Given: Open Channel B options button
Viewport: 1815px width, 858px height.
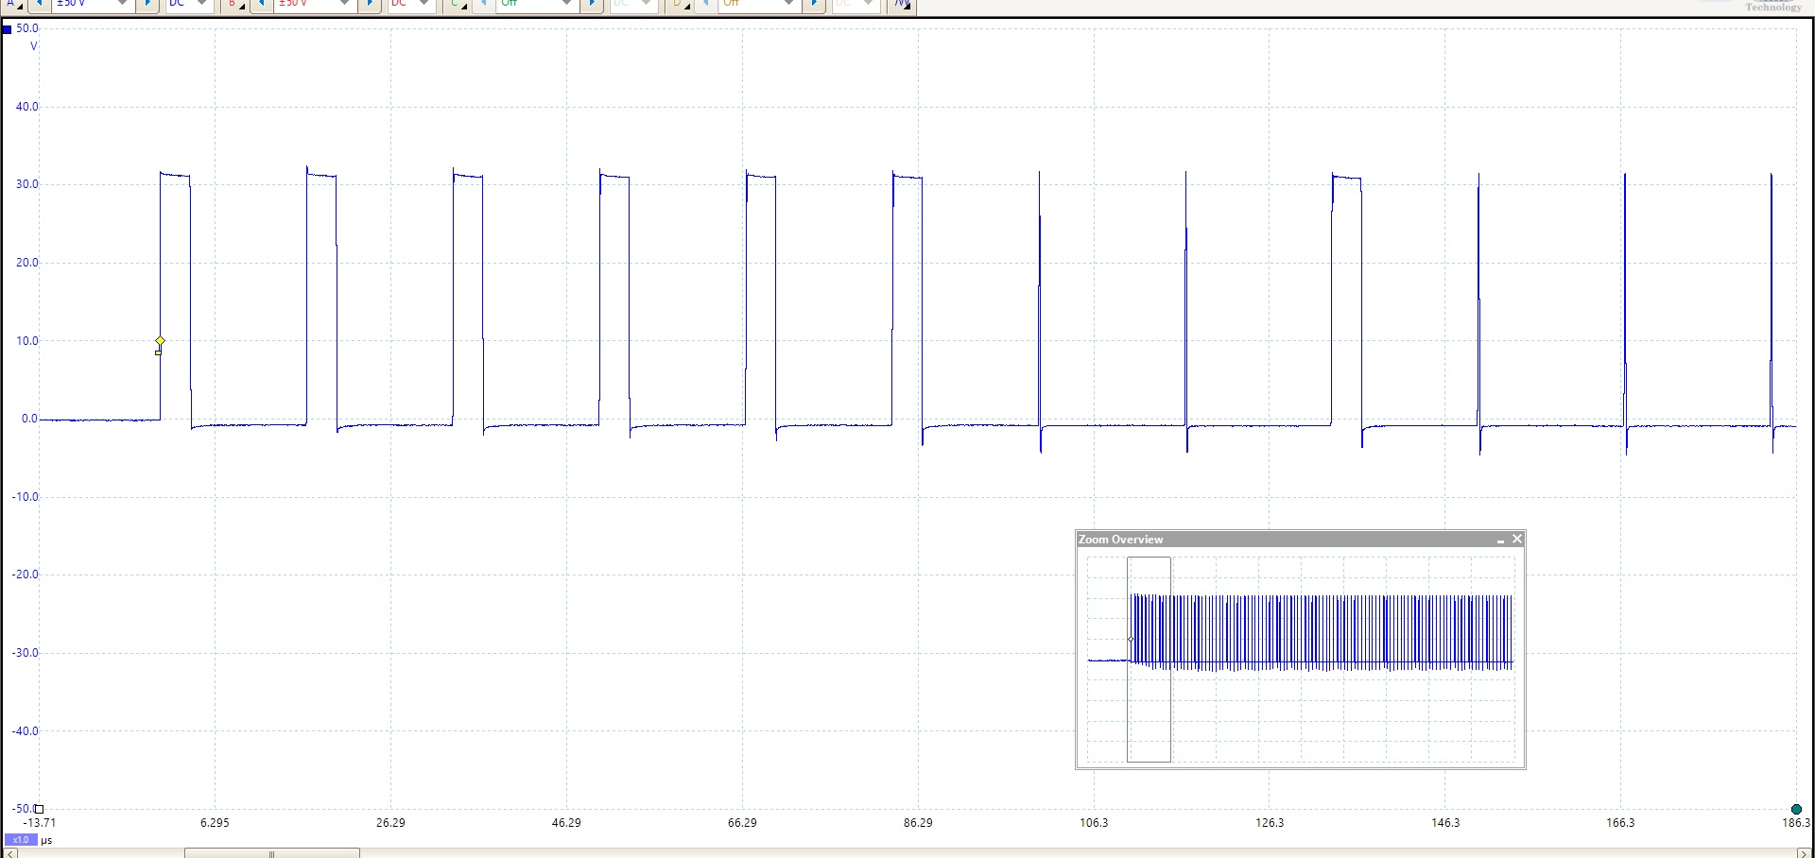Looking at the screenshot, I should pyautogui.click(x=233, y=5).
